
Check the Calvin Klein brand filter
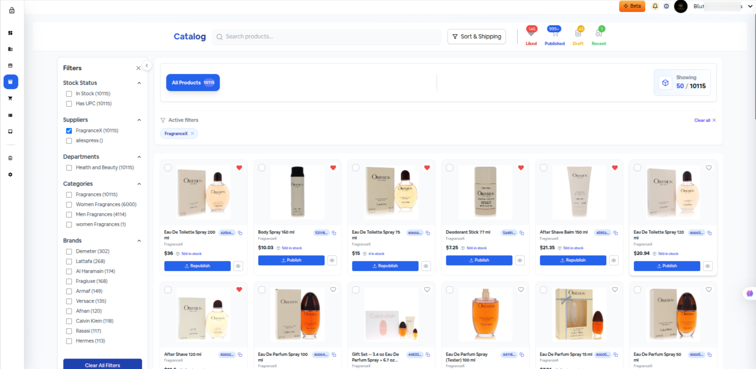click(69, 321)
